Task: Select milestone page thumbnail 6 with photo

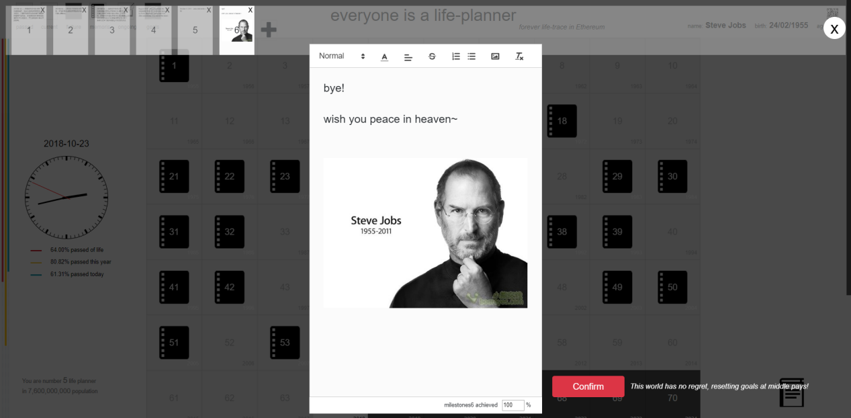Action: pos(237,31)
